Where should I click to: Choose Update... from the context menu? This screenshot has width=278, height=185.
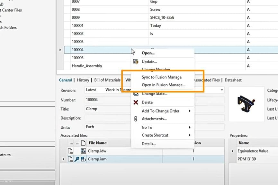point(149,62)
